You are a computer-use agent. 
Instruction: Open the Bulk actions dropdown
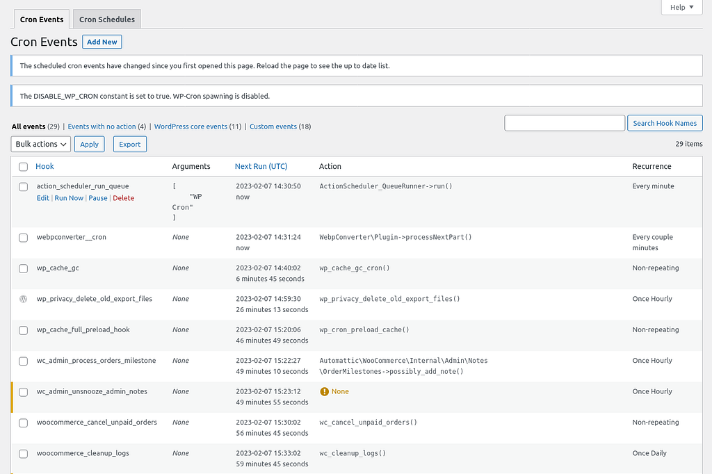41,144
